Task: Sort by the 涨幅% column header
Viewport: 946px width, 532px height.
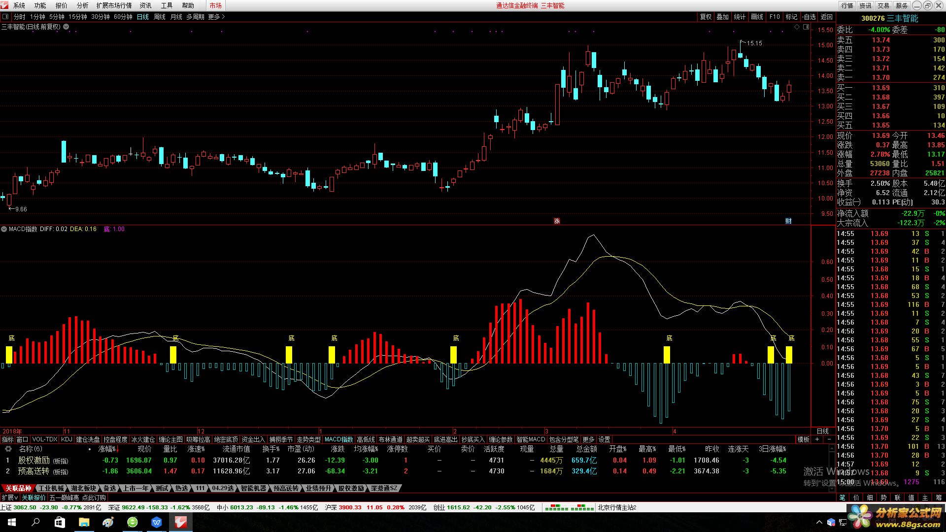Action: tap(109, 449)
